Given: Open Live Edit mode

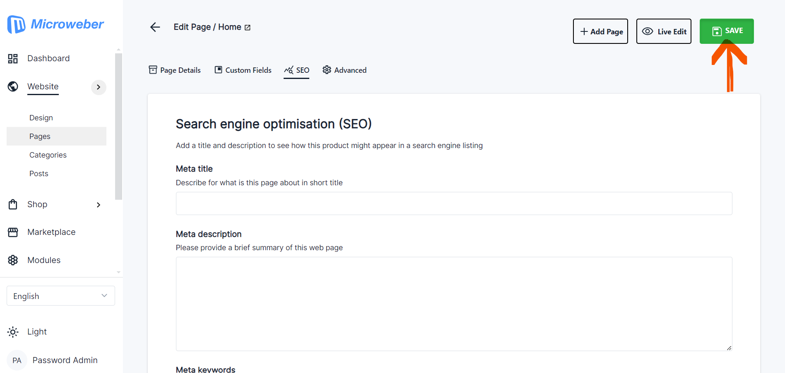Looking at the screenshot, I should pyautogui.click(x=664, y=31).
